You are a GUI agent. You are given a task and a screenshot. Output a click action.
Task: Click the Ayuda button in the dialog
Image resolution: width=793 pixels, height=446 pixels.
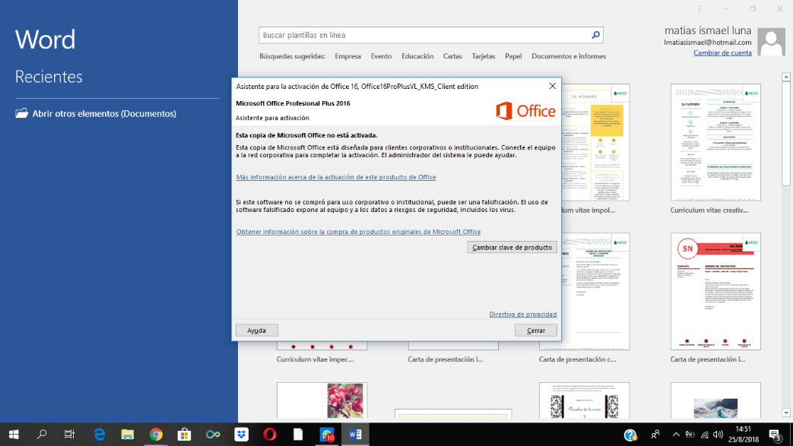point(256,331)
